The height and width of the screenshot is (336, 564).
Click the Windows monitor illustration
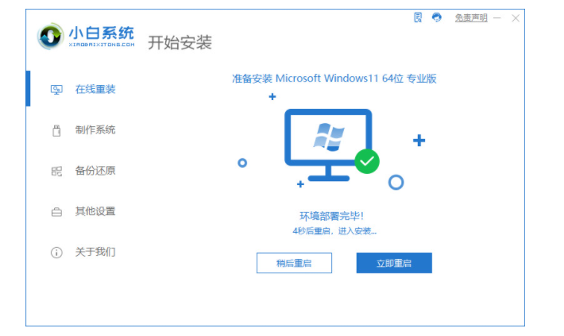328,145
